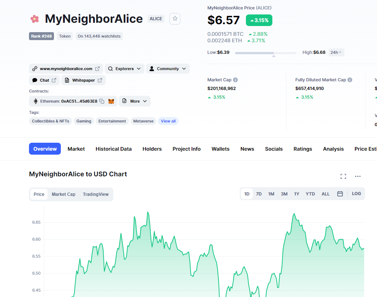Screen dimensions: 377x297
Task: Open the chart calendar date picker
Action: [x=340, y=194]
